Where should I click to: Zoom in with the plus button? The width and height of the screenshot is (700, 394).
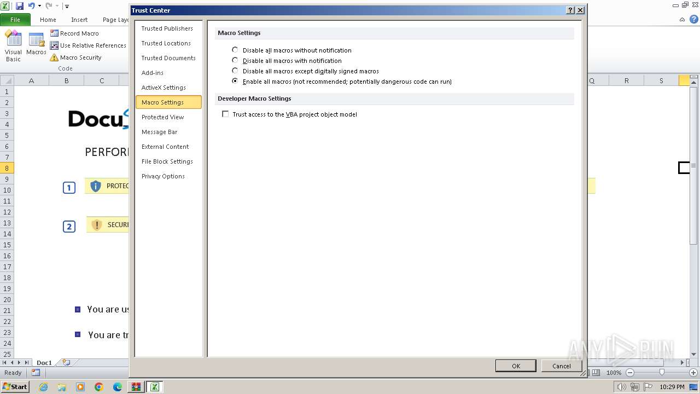tap(693, 373)
